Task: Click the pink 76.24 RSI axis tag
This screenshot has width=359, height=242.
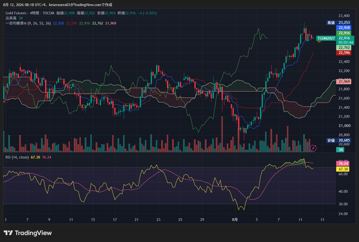Action: (342, 163)
